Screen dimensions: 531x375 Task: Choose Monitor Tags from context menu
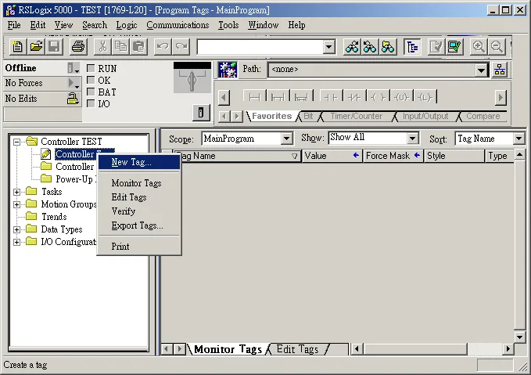point(139,183)
